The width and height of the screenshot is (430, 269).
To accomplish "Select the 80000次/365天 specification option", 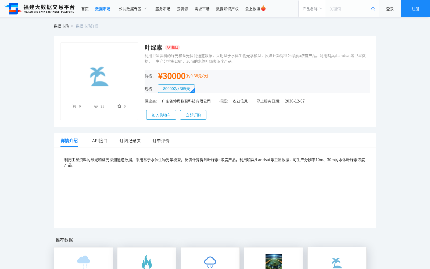I will [x=176, y=89].
